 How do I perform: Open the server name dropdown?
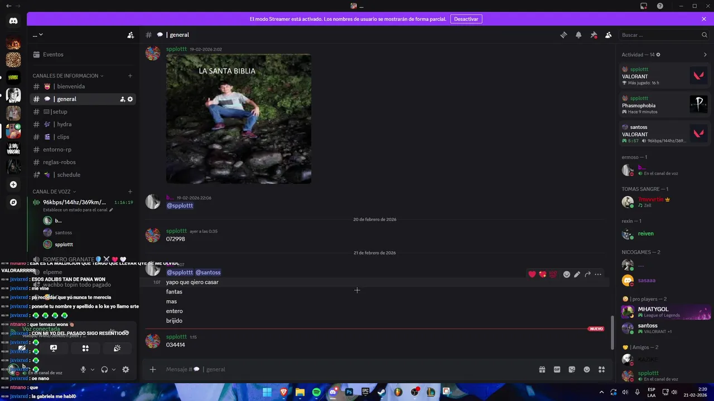point(38,35)
